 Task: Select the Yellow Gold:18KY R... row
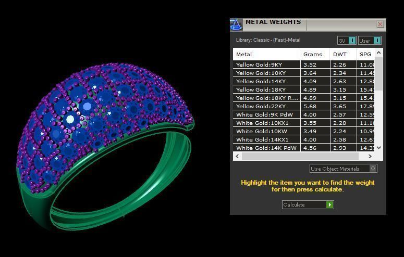[304, 98]
